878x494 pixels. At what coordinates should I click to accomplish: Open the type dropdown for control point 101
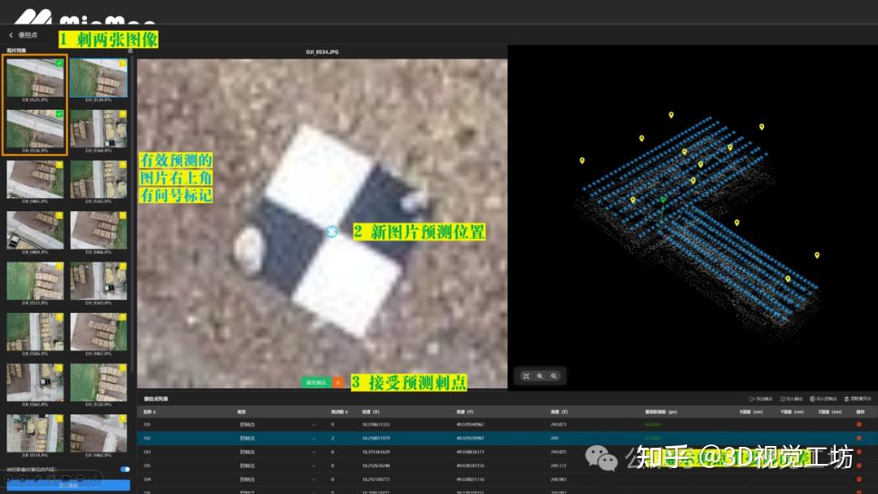[314, 424]
